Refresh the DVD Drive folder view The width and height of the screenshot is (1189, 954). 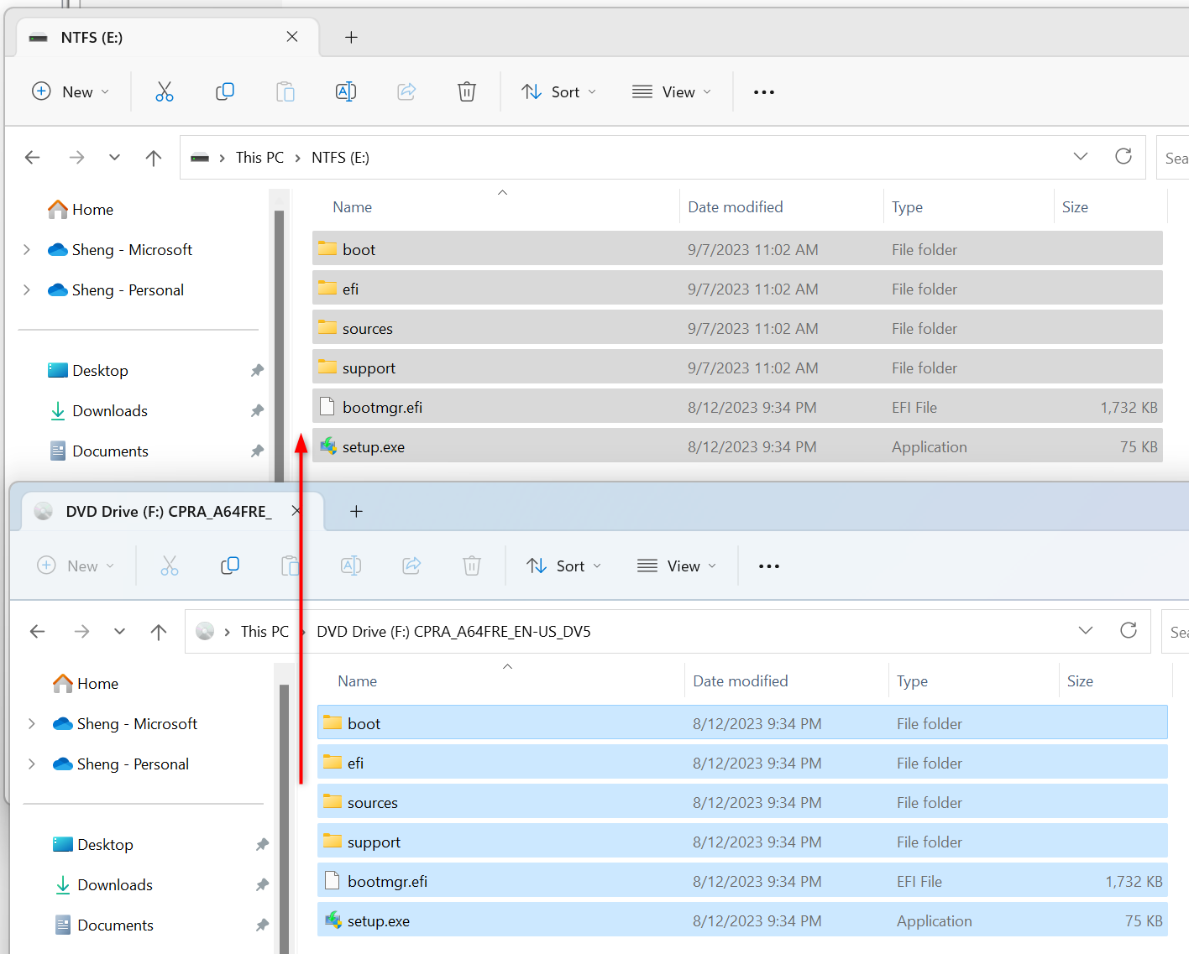pos(1129,631)
